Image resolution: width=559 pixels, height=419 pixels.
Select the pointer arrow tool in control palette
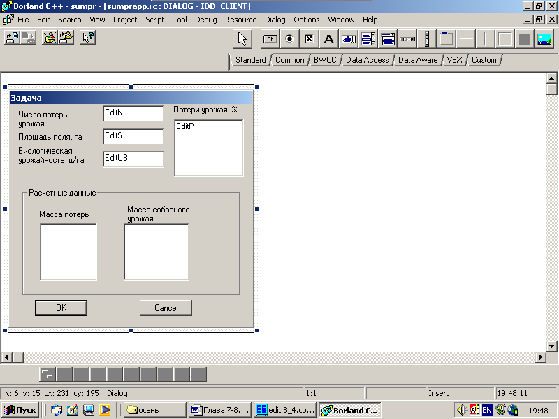click(242, 39)
